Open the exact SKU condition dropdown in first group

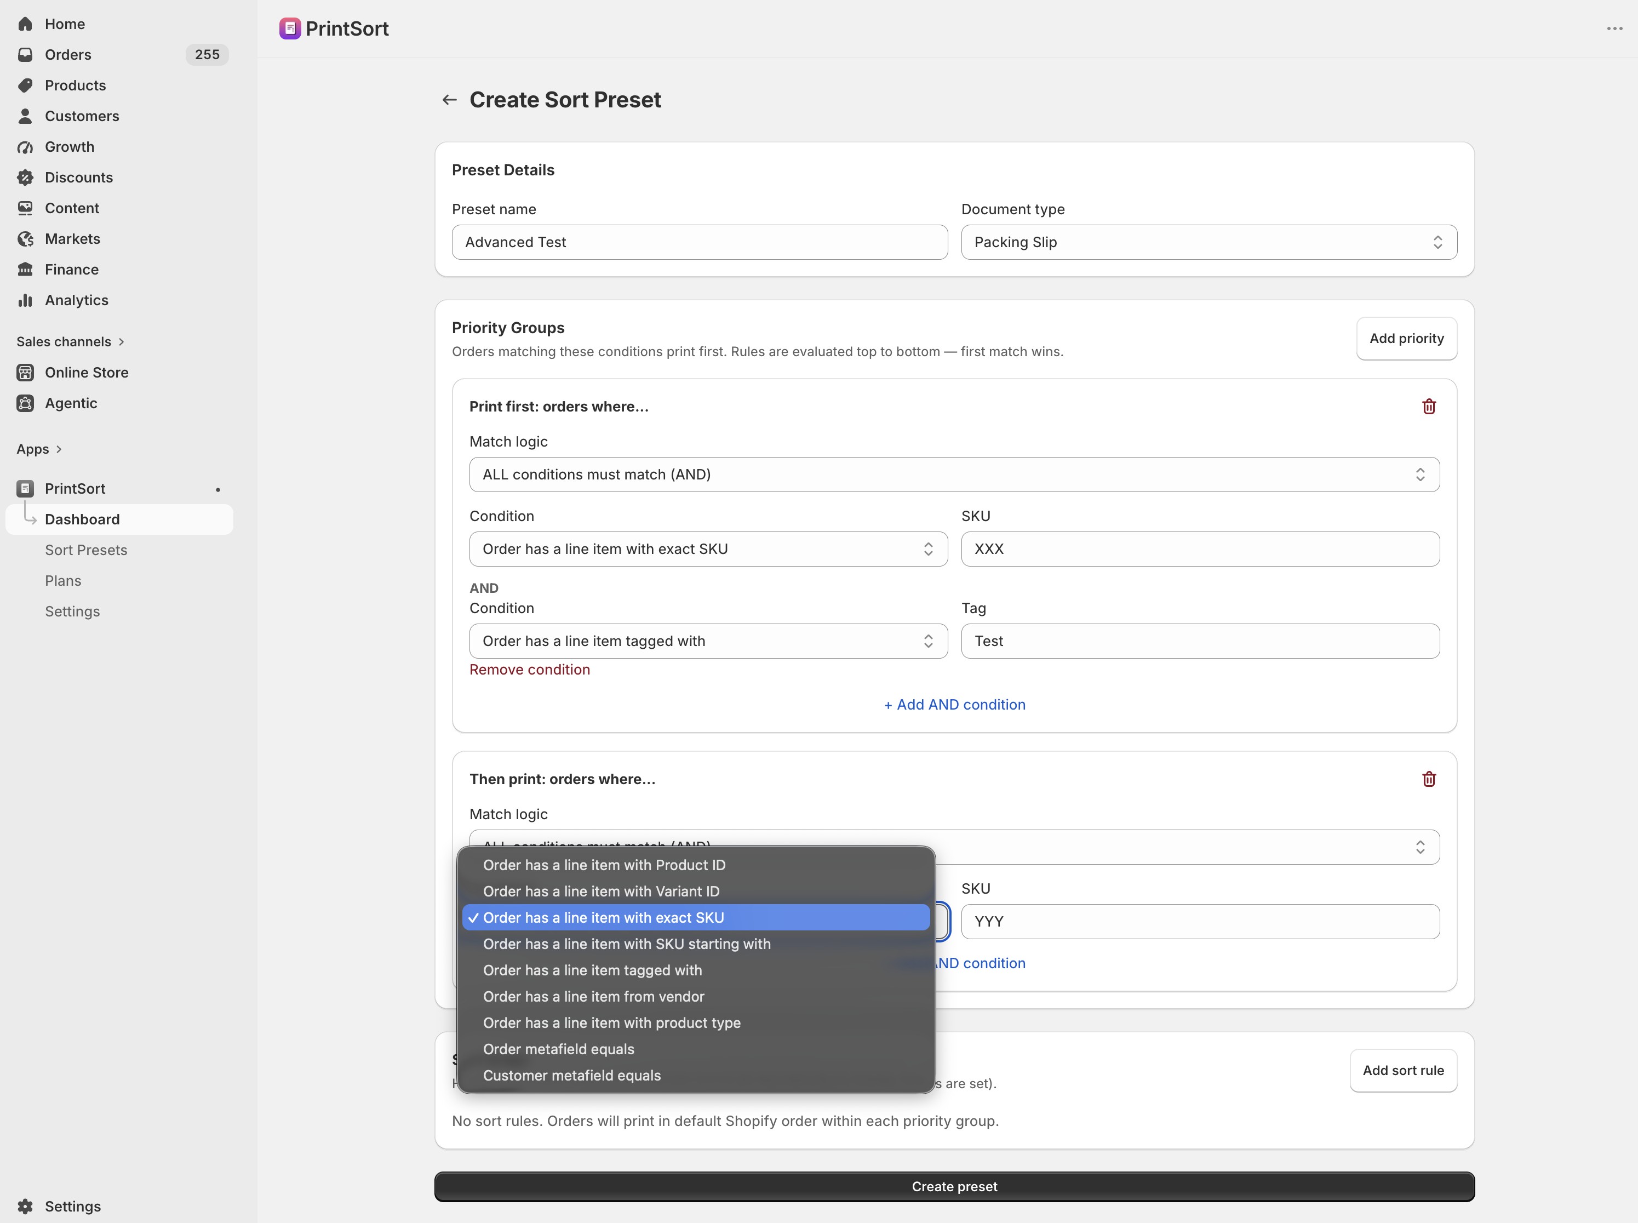[708, 550]
